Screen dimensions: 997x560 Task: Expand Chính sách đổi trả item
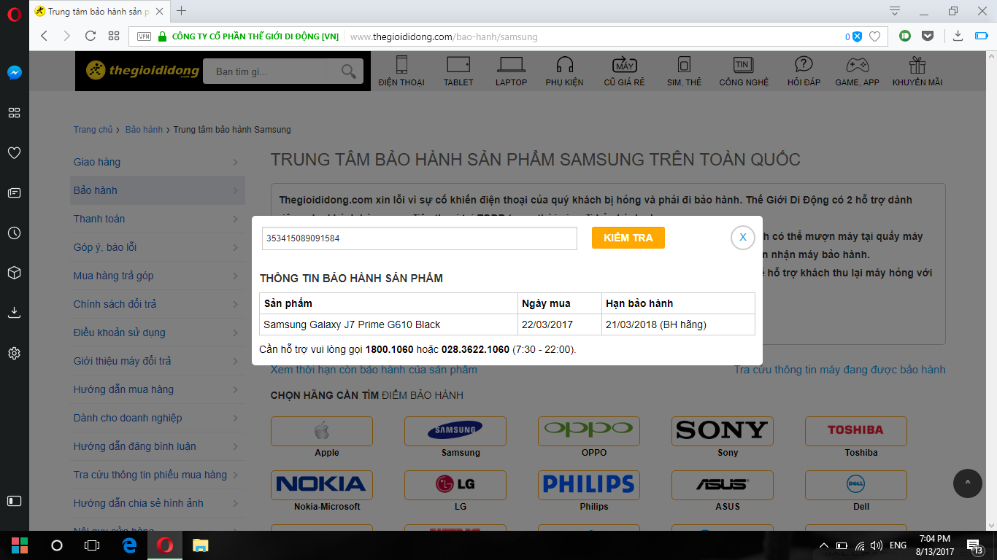click(x=158, y=304)
